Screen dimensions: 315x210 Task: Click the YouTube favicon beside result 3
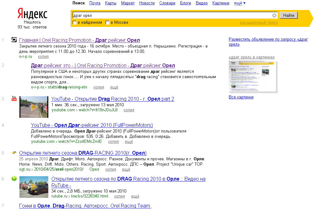tap(14, 99)
